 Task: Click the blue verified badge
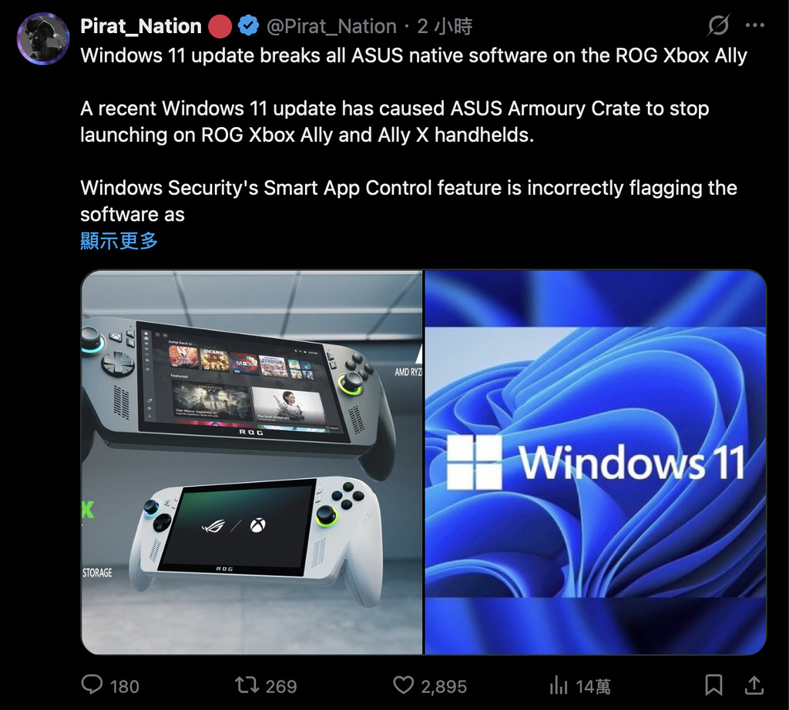[248, 25]
